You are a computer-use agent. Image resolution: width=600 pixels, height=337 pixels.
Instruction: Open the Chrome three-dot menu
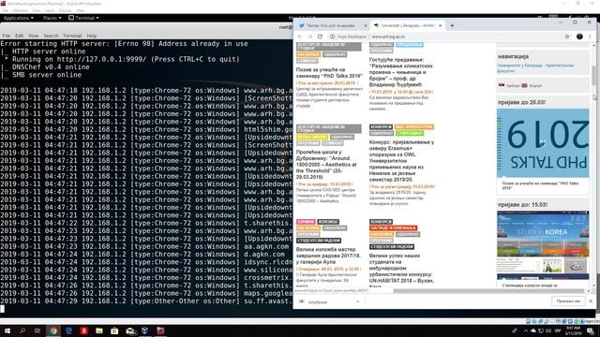tap(590, 37)
